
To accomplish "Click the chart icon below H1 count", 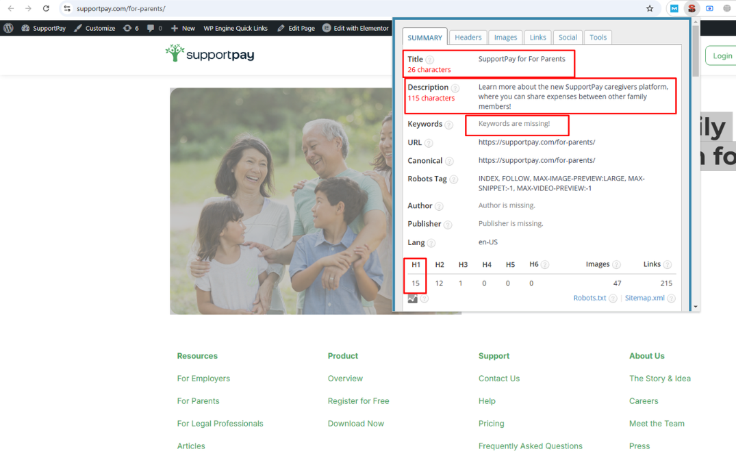I will pyautogui.click(x=412, y=298).
